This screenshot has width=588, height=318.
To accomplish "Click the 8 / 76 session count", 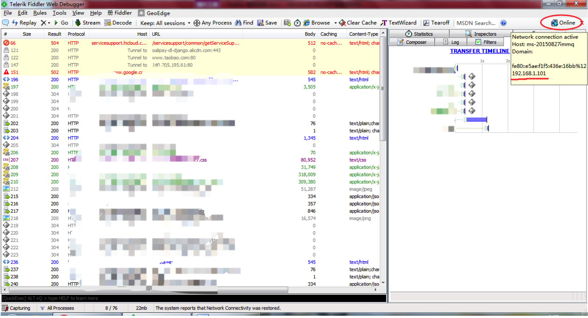I will pos(111,308).
